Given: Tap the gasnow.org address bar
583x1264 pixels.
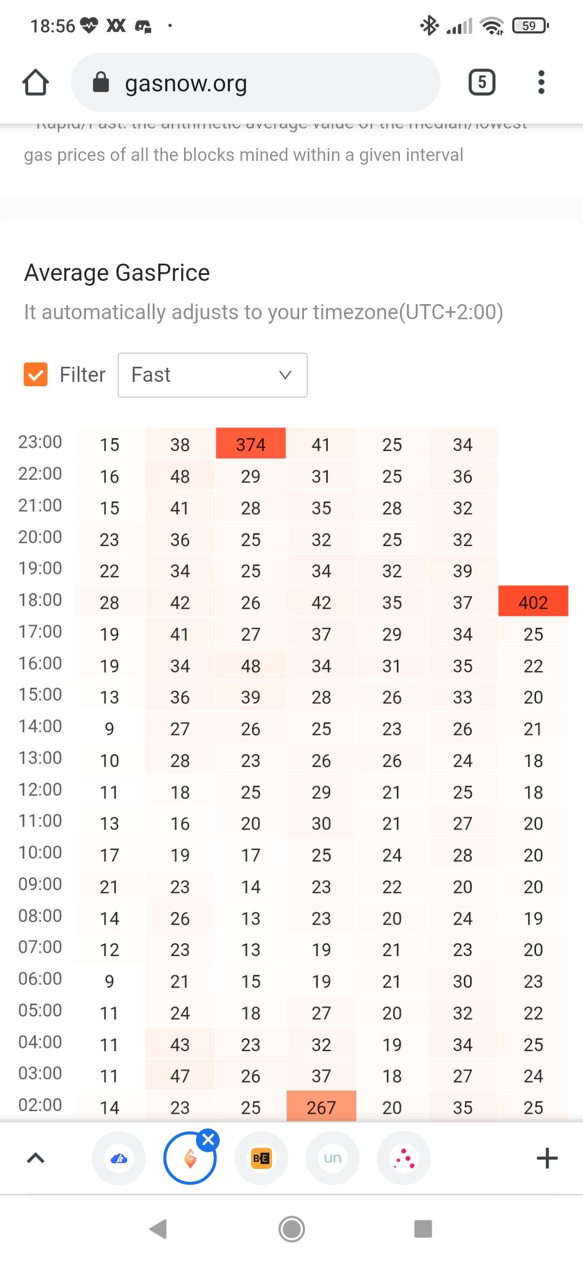Looking at the screenshot, I should 256,82.
